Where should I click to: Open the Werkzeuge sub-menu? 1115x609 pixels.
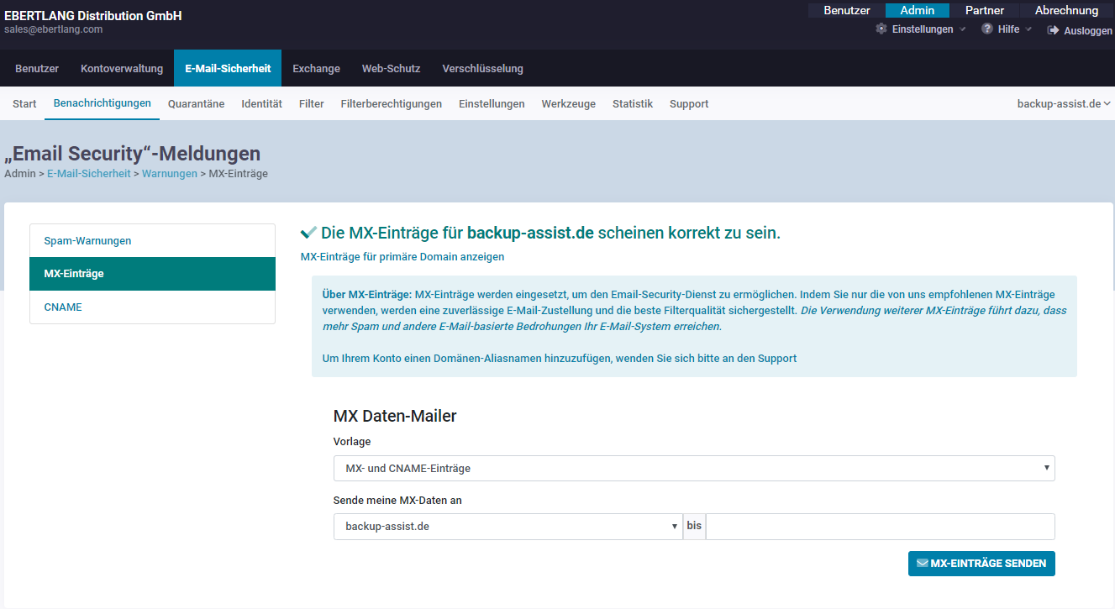coord(569,104)
